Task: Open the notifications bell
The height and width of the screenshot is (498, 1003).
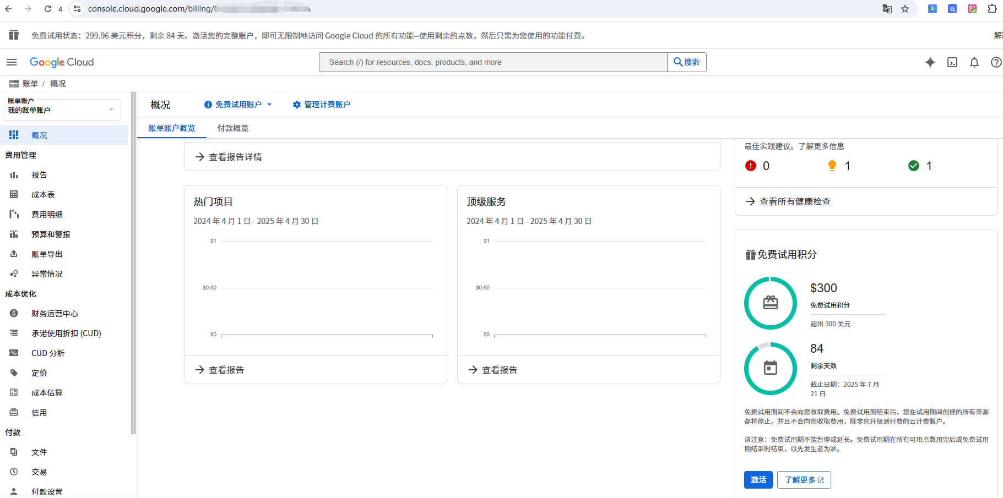Action: pos(974,62)
